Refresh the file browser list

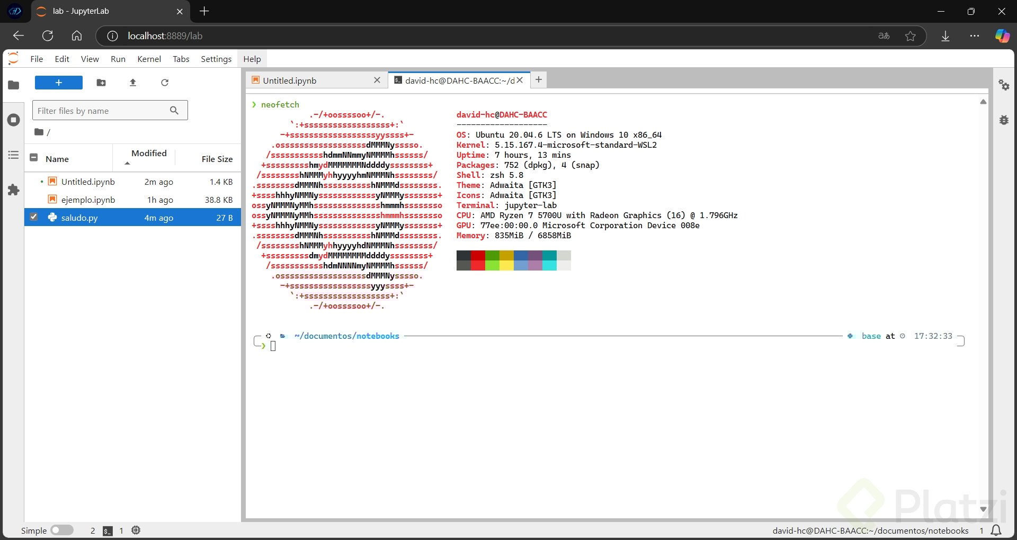[x=165, y=83]
